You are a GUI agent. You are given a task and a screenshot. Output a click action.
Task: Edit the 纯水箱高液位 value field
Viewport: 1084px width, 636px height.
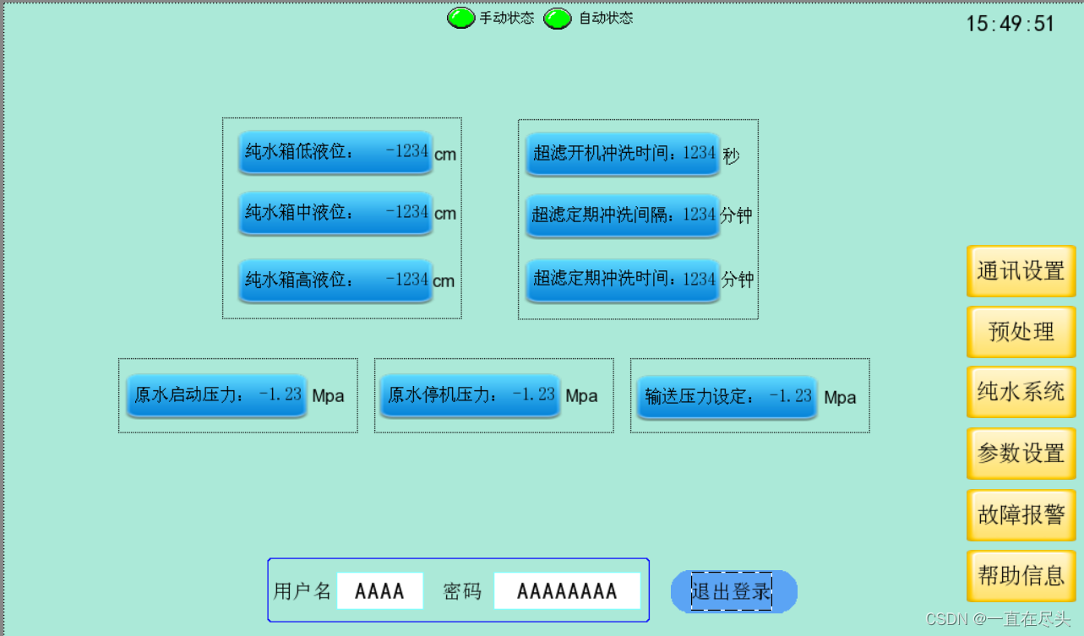(x=335, y=280)
